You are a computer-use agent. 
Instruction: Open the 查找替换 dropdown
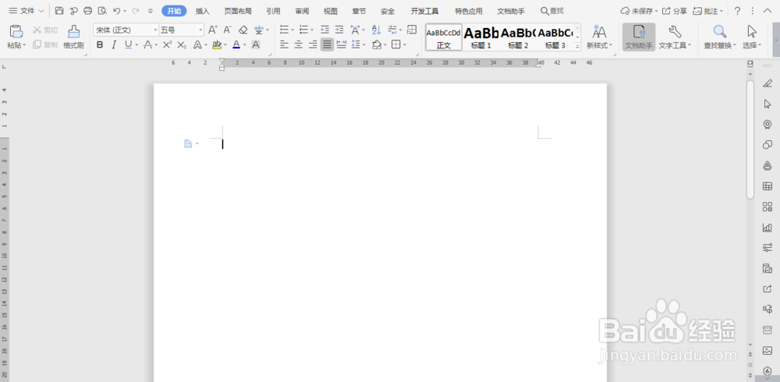720,46
